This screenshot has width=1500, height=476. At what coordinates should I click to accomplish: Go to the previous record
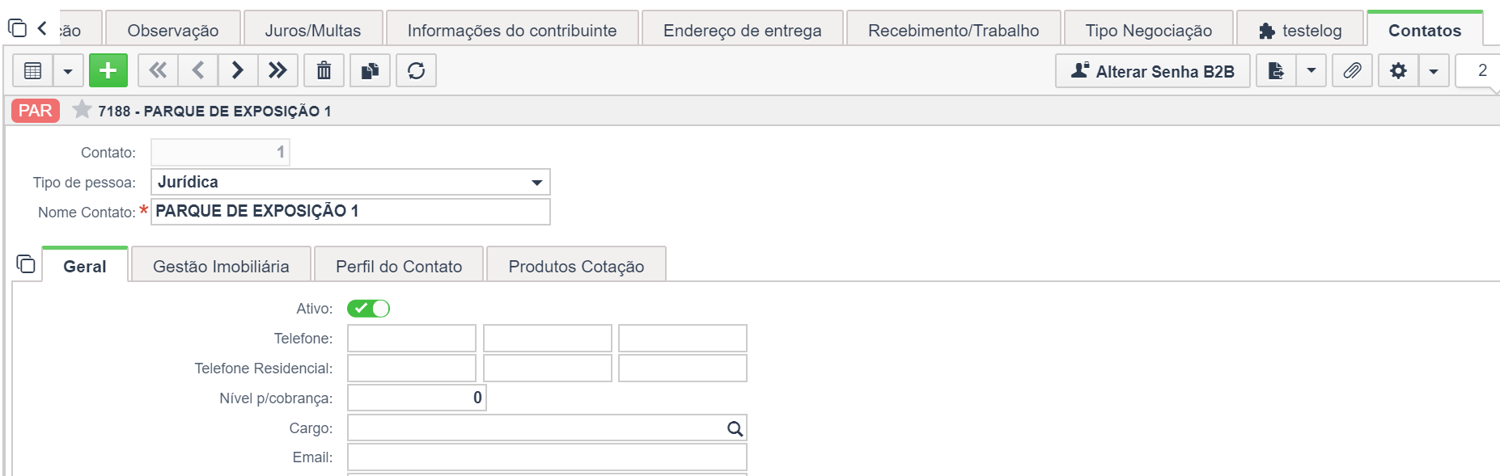pos(198,71)
